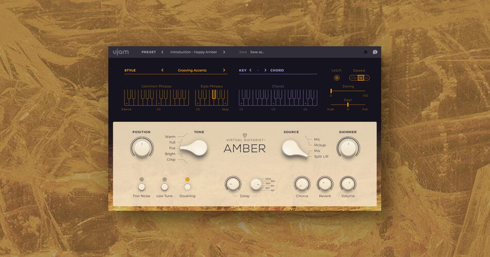The image size is (490, 257).
Task: Click the Save as... button
Action: (x=257, y=52)
